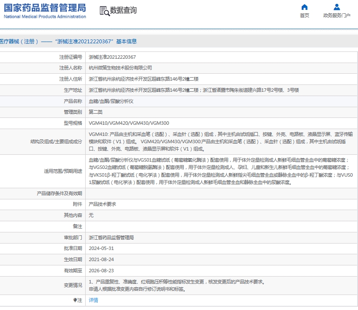Select registration number value 浙械注准20212220367 in table
358x310 pixels.
(112, 57)
